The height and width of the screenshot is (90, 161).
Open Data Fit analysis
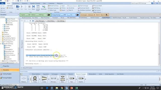70,10
